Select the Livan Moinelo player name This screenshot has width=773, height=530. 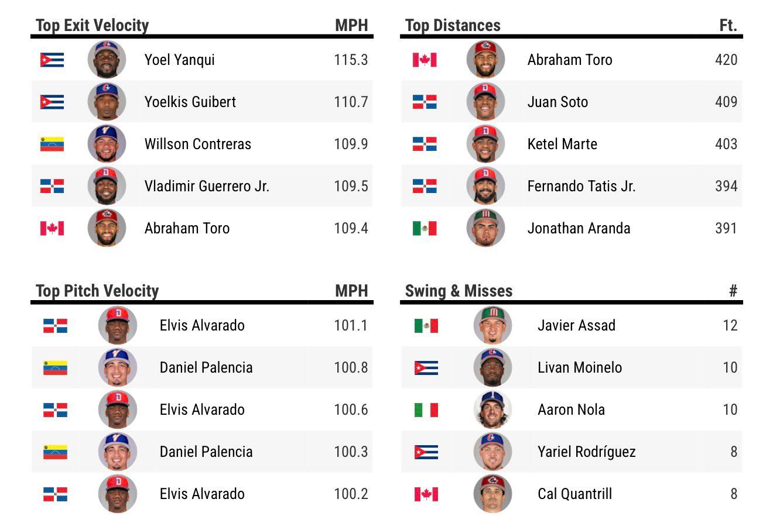tap(580, 367)
